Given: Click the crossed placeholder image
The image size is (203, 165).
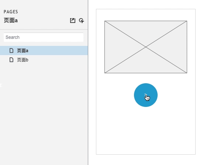Looking at the screenshot, I should coord(146,47).
